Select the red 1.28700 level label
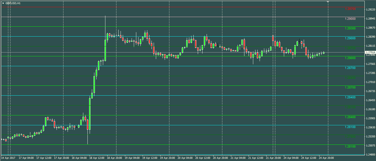This screenshot has height=161, width=376. (x=350, y=9)
